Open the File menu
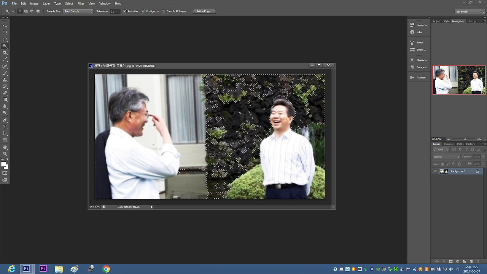The width and height of the screenshot is (487, 274). click(x=14, y=3)
